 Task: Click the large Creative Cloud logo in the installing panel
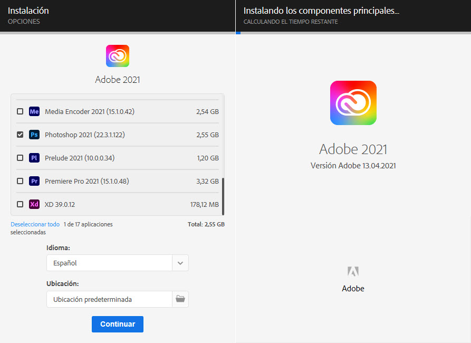(353, 103)
